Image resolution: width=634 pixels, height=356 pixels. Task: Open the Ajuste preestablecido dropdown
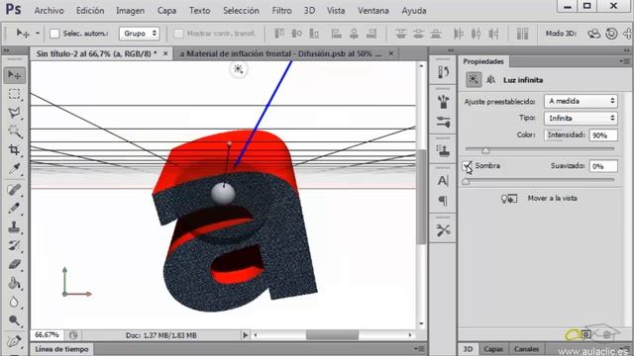point(581,101)
